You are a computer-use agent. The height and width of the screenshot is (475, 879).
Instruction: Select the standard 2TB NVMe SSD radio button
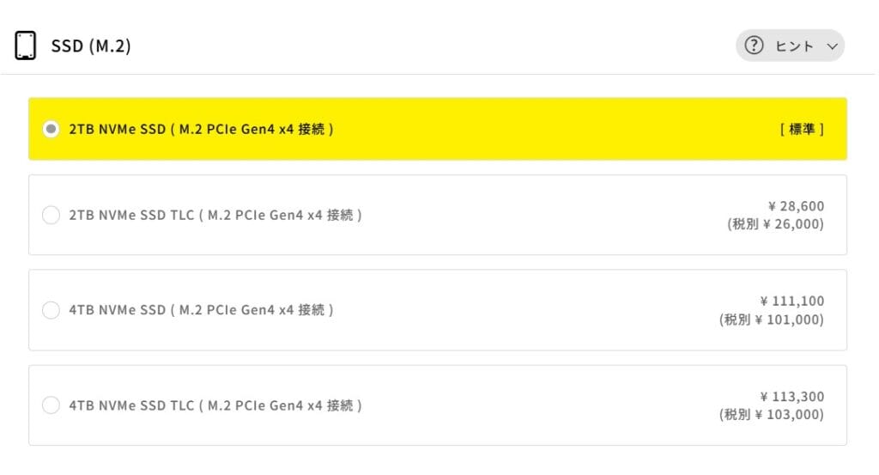51,129
